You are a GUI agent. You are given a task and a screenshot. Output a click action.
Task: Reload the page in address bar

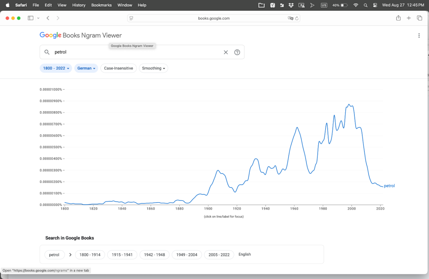pos(297,18)
